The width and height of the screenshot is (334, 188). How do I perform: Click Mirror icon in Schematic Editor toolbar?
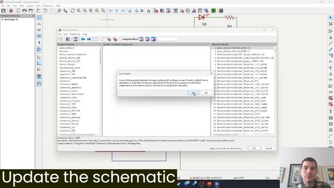[x=148, y=10]
